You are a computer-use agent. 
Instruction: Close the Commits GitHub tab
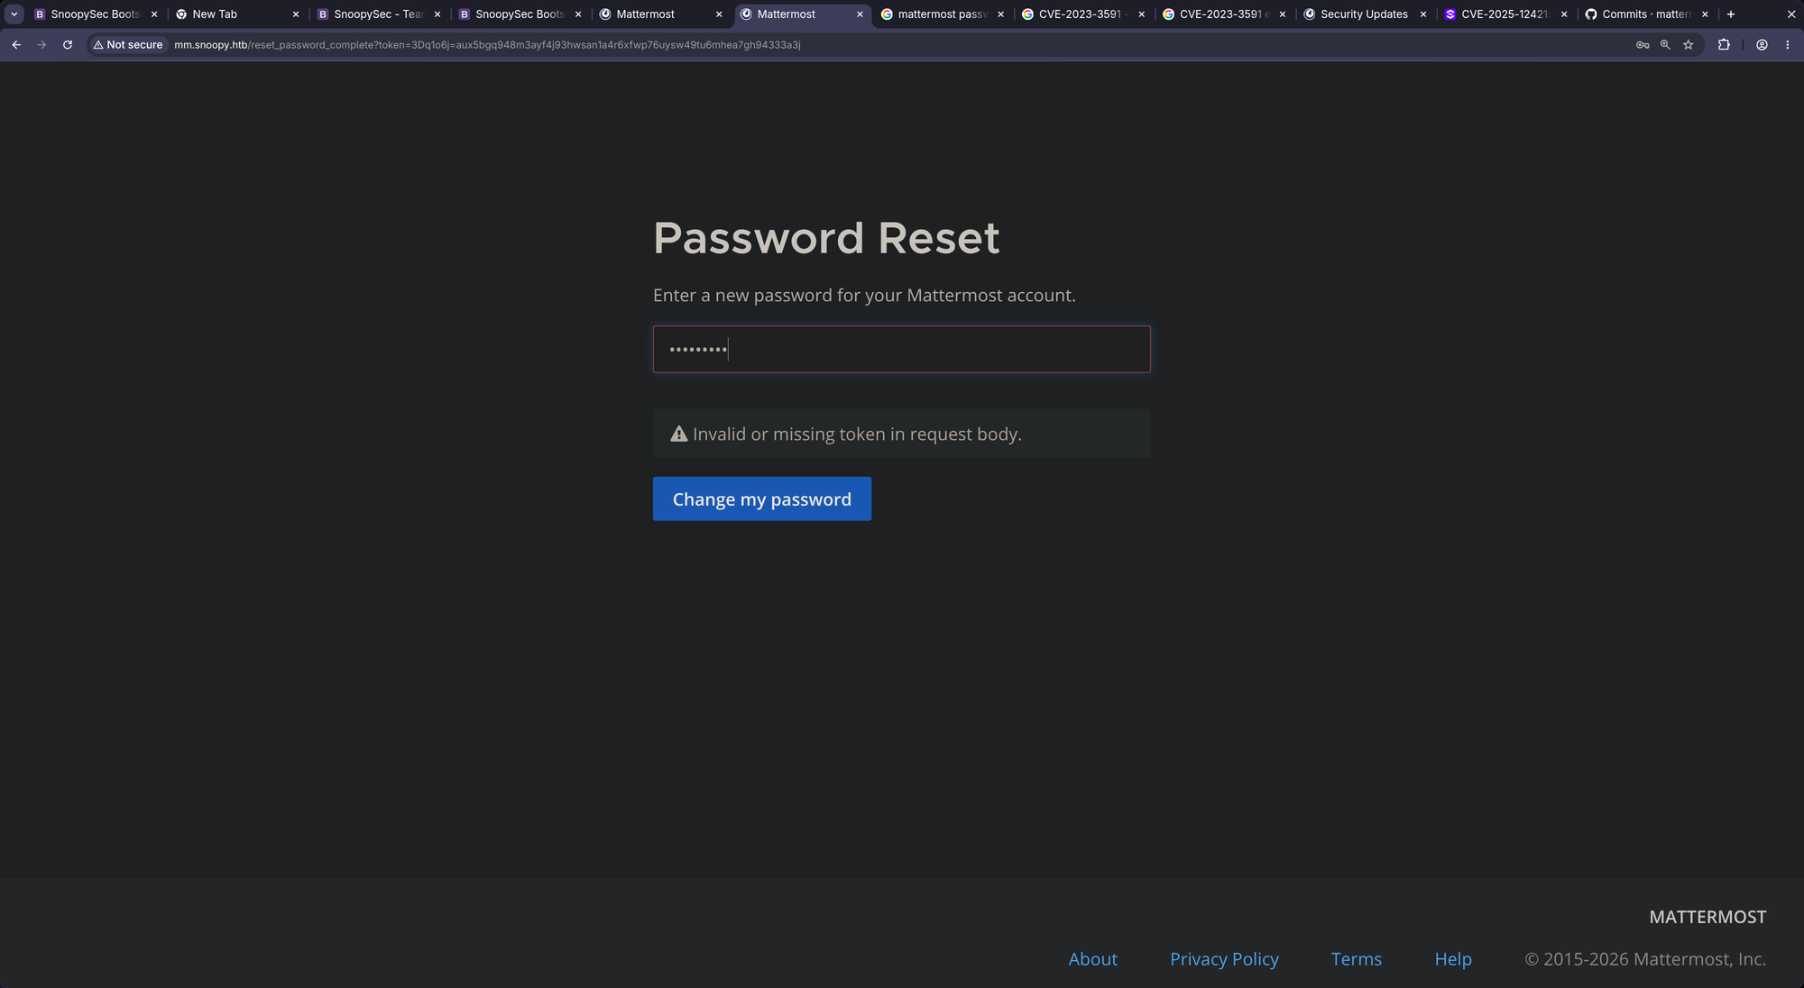[1705, 14]
